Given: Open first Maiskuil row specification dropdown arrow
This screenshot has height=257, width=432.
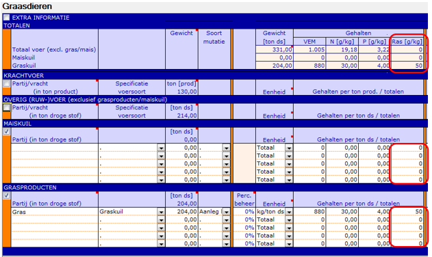Looking at the screenshot, I should tap(161, 148).
